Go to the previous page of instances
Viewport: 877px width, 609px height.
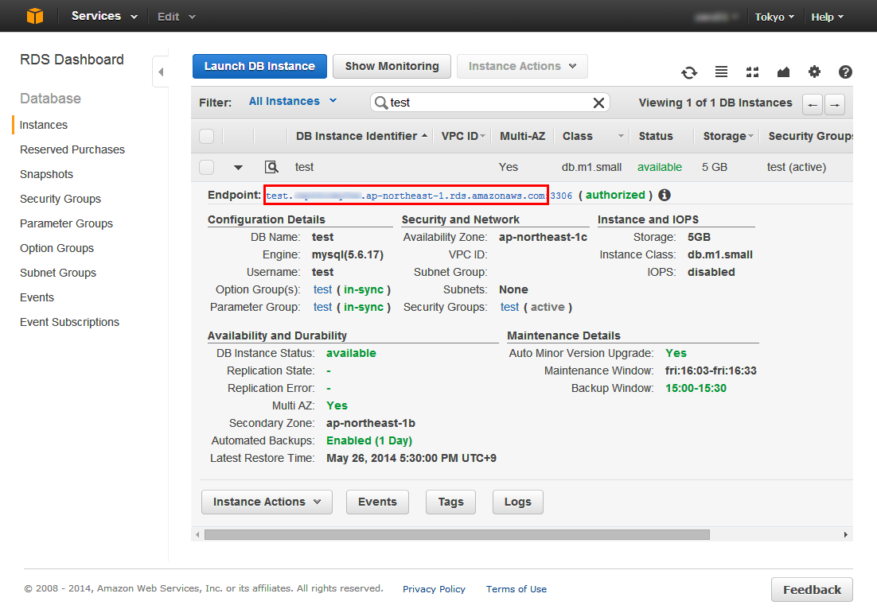pos(812,104)
